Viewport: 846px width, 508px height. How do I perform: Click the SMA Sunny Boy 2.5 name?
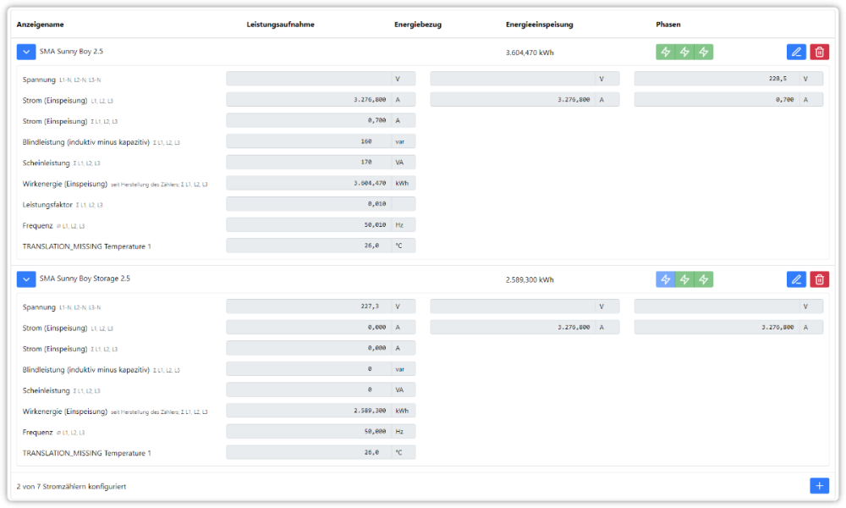point(71,52)
